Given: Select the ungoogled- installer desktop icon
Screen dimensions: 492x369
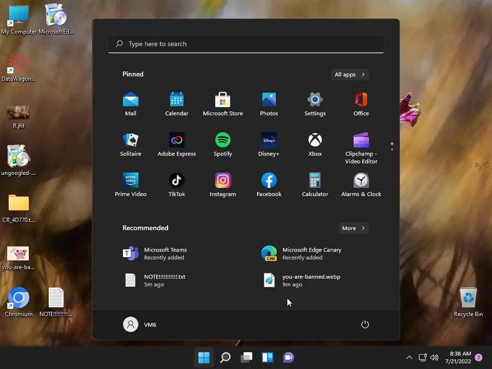Looking at the screenshot, I should [19, 160].
